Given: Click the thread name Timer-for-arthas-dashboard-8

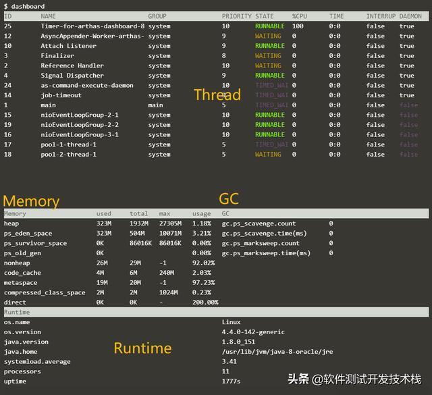Looking at the screenshot, I should pyautogui.click(x=92, y=26).
